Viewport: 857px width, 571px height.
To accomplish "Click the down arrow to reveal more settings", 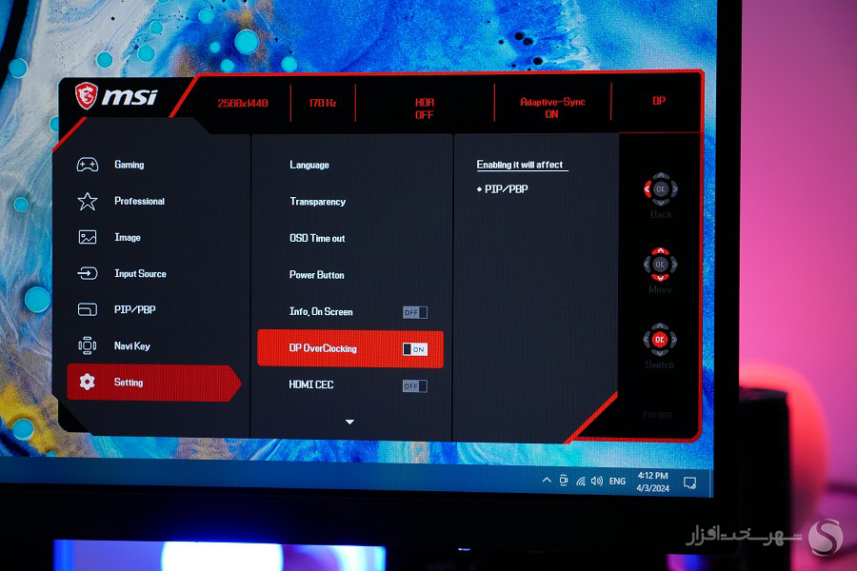I will pyautogui.click(x=349, y=422).
